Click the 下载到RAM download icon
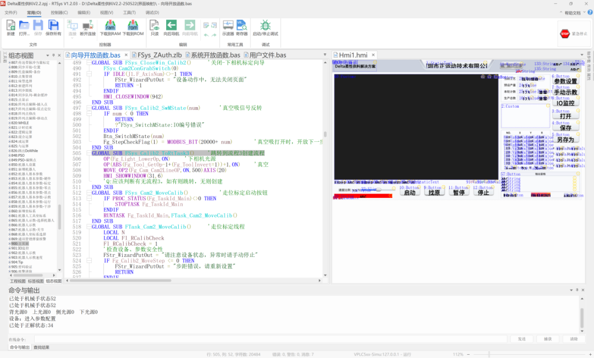Viewport: 594px width, 358px height. pyautogui.click(x=110, y=28)
